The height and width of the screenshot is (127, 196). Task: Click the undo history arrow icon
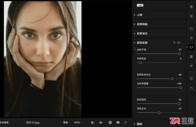(x=192, y=88)
